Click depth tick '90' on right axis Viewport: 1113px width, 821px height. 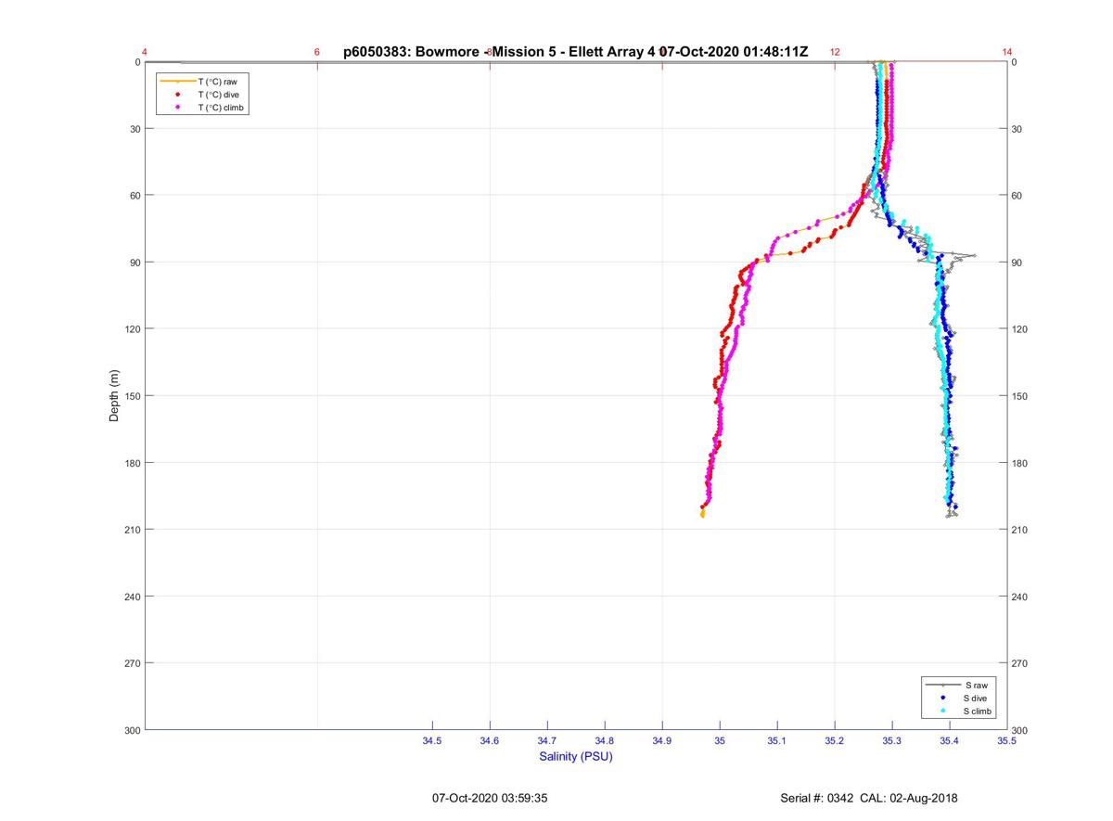[1017, 263]
